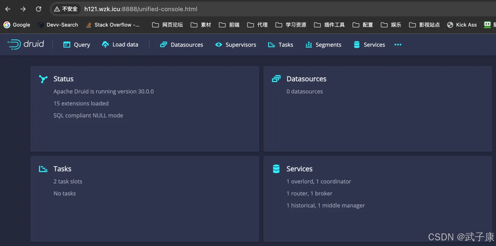Open the Stack Overflow bookmark
Screen dimensions: 496x246
click(113, 25)
